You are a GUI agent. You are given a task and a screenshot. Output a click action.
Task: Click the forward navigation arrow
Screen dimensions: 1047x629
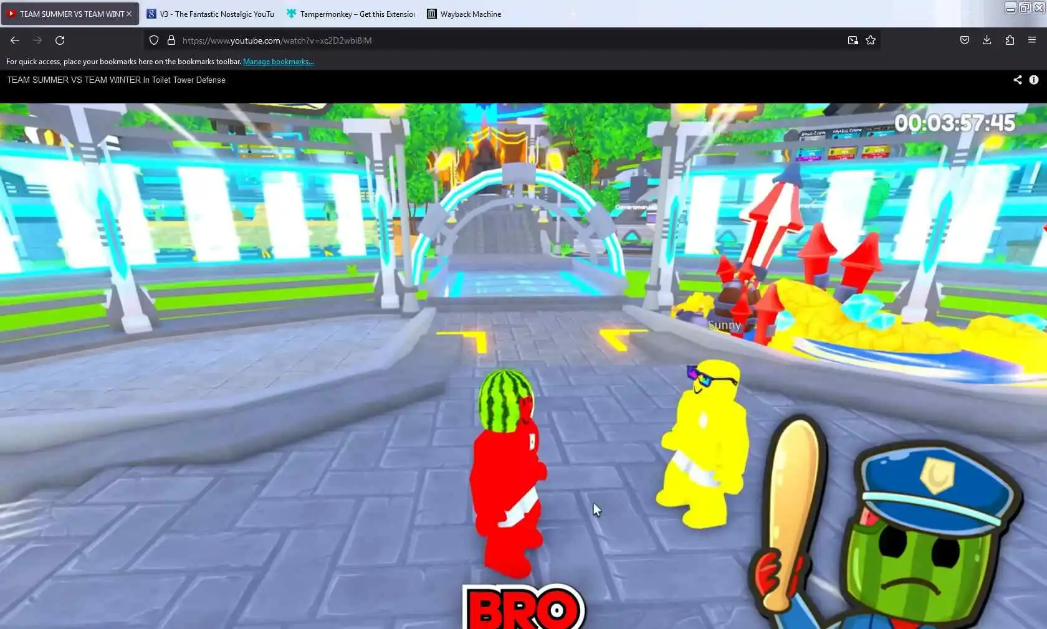(37, 40)
